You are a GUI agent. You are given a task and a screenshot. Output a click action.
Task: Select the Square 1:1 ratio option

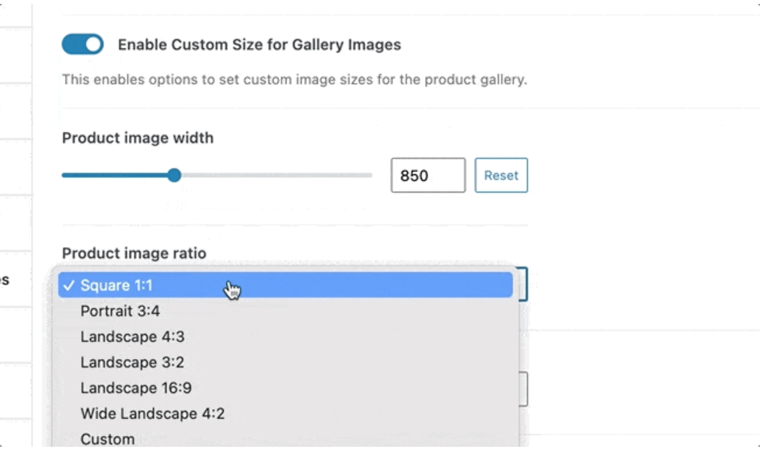[117, 285]
